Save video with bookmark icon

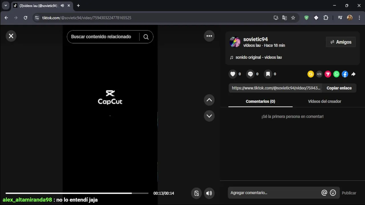268,74
